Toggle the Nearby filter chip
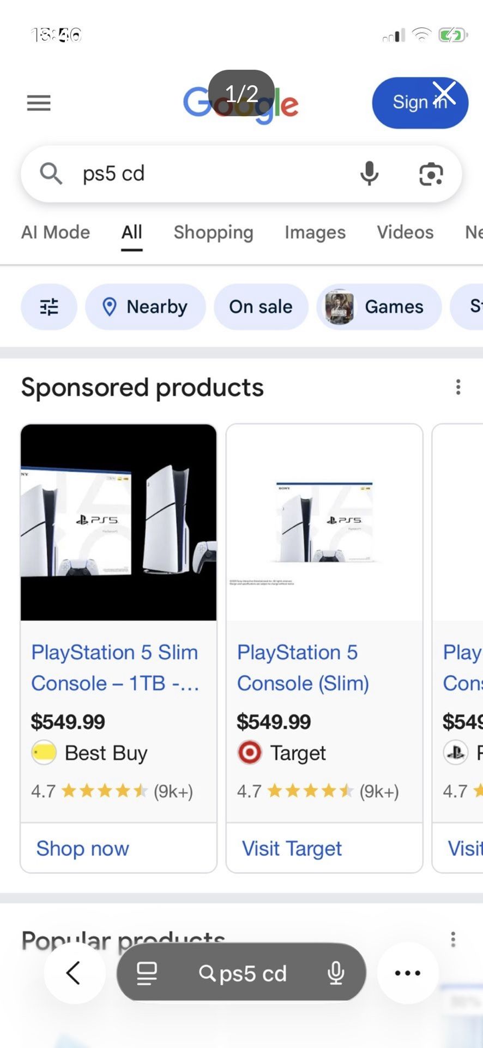Viewport: 483px width, 1048px height. [x=146, y=307]
